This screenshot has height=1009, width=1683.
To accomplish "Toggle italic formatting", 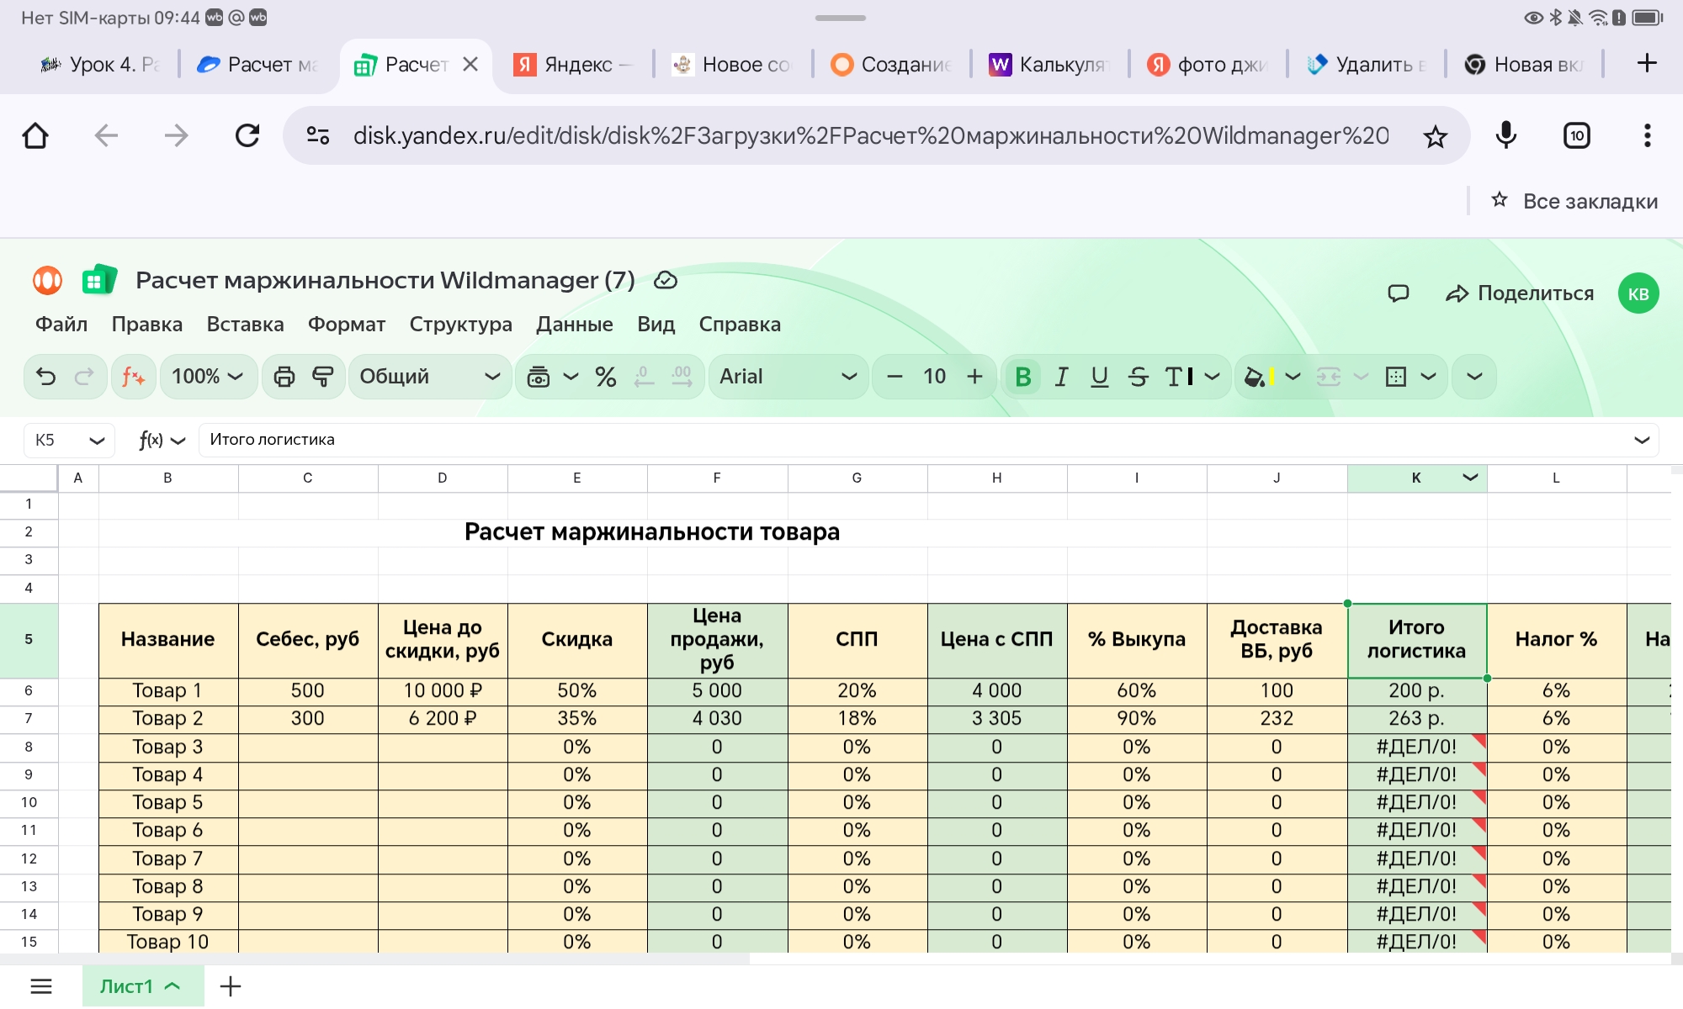I will tap(1062, 377).
